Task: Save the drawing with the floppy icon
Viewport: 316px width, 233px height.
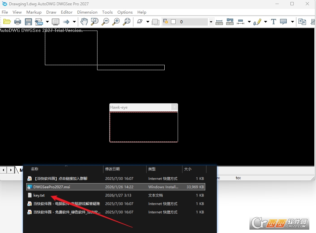Action: [x=28, y=22]
